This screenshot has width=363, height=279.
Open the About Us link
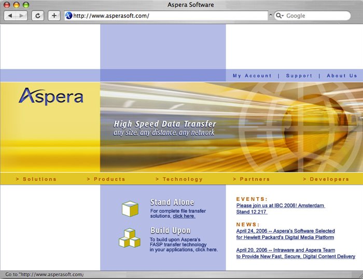(x=342, y=76)
